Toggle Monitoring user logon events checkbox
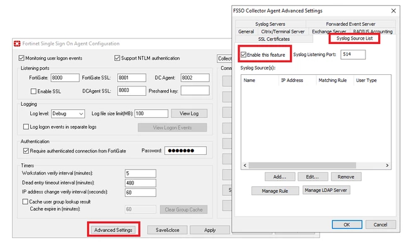Image resolution: width=409 pixels, height=245 pixels. 21,58
